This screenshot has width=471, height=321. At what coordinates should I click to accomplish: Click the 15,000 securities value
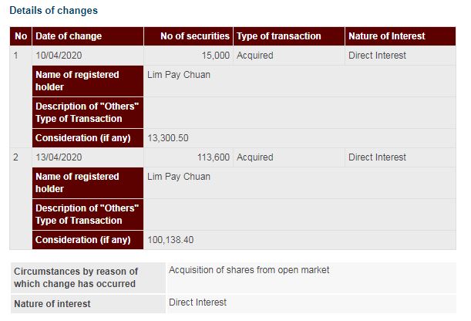(x=215, y=56)
